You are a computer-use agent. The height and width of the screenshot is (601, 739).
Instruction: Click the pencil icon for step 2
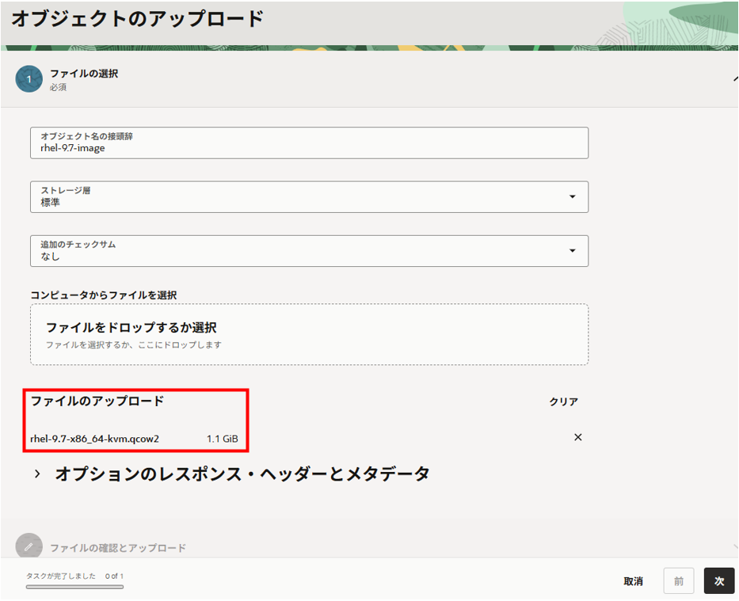[29, 546]
